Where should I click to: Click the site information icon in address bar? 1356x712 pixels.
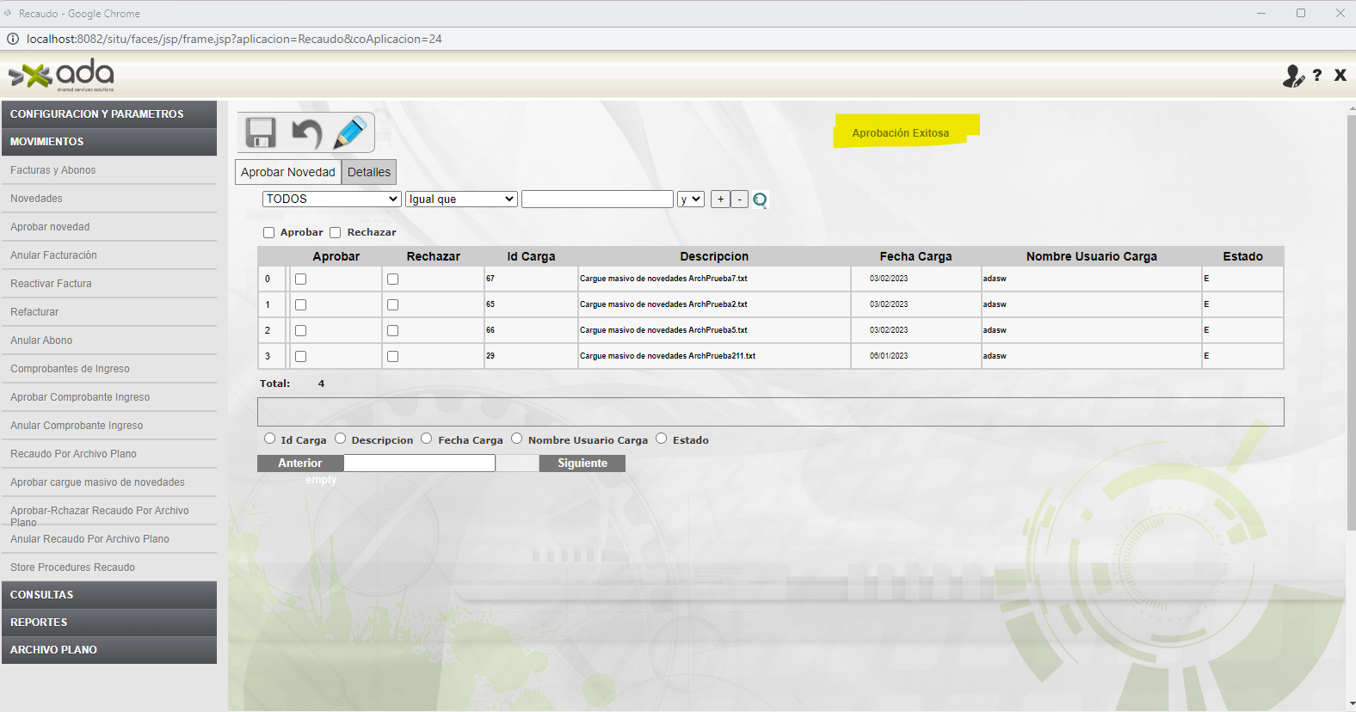[13, 39]
